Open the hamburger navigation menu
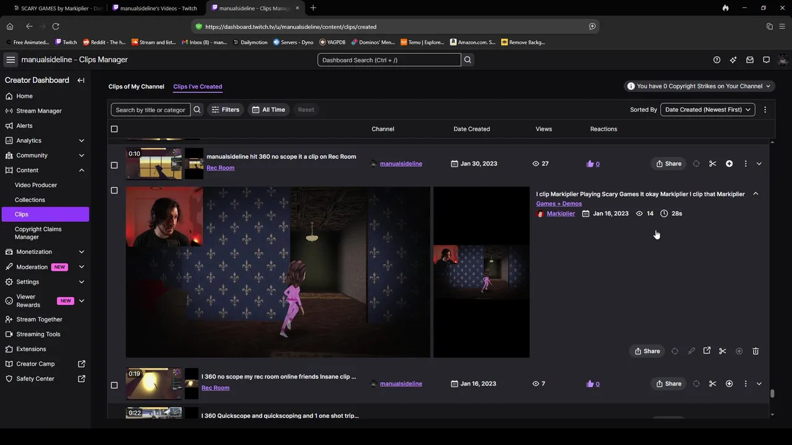 pos(11,60)
